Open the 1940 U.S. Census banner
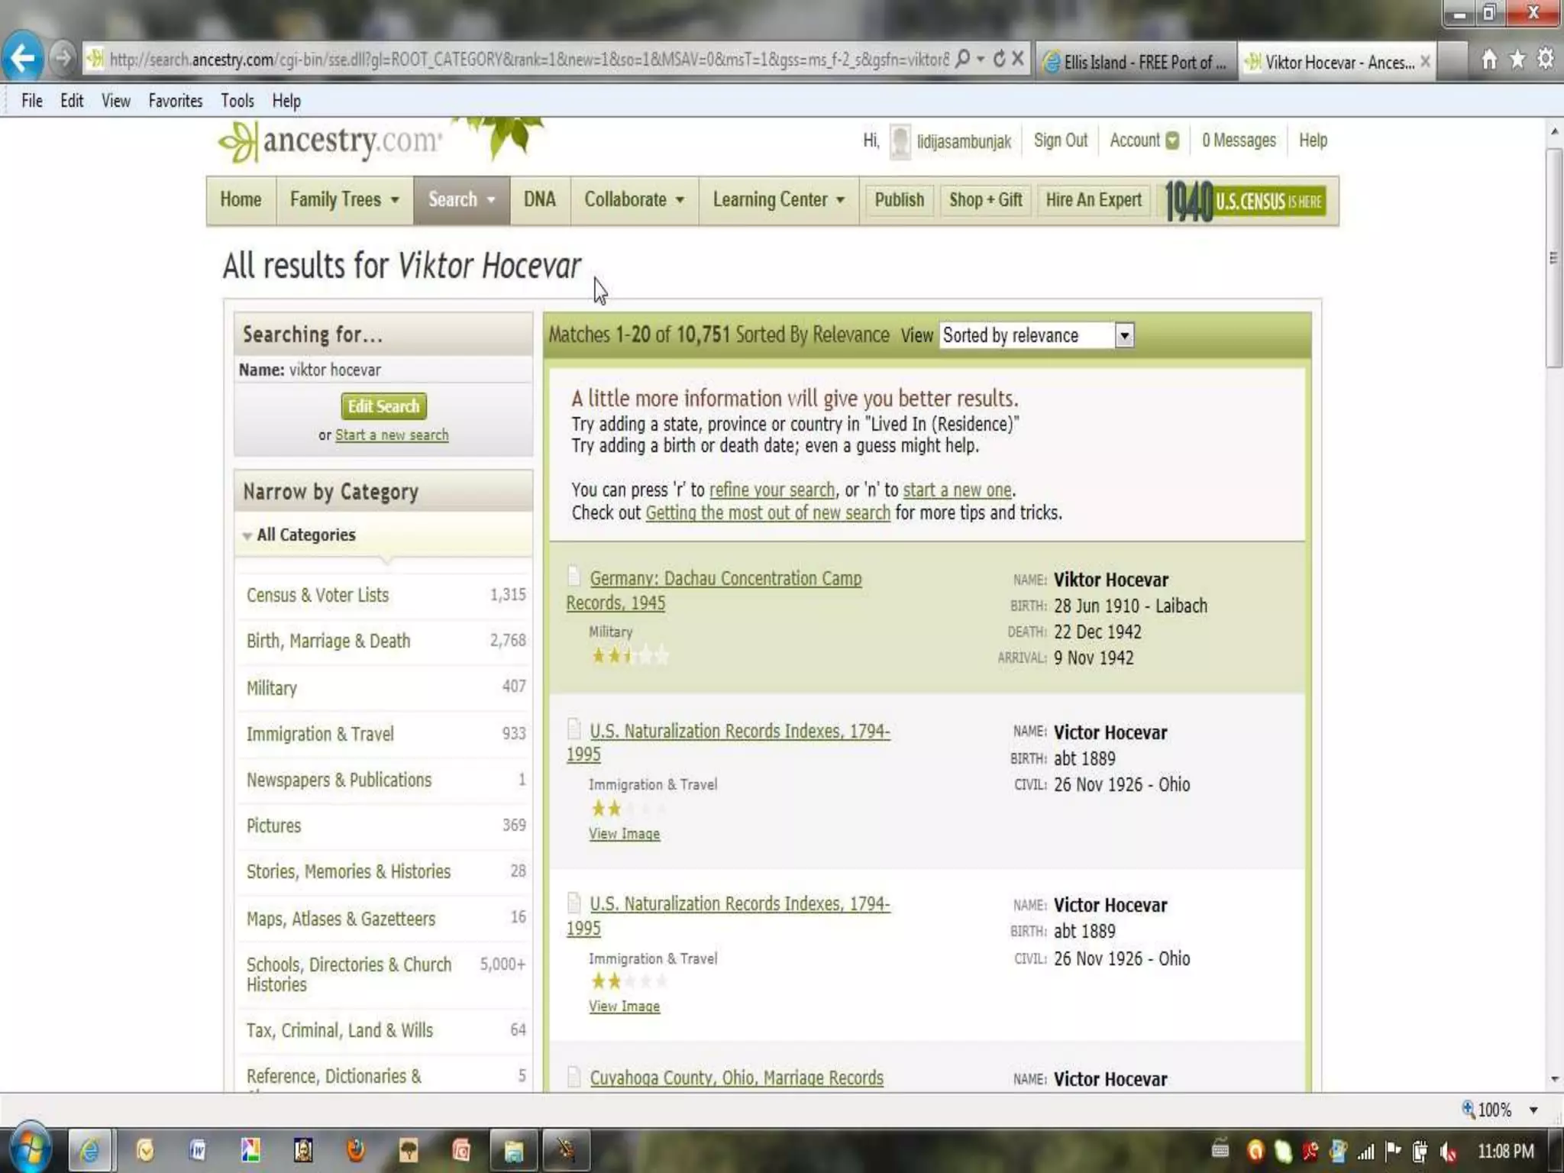 [x=1246, y=201]
